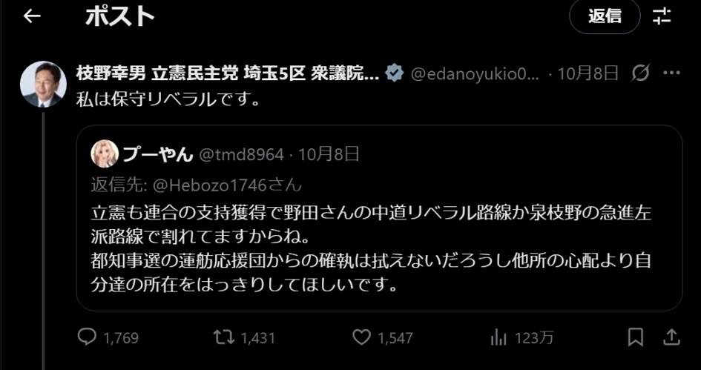Image resolution: width=701 pixels, height=370 pixels.
Task: Click the blue verified badge icon
Action: (395, 73)
